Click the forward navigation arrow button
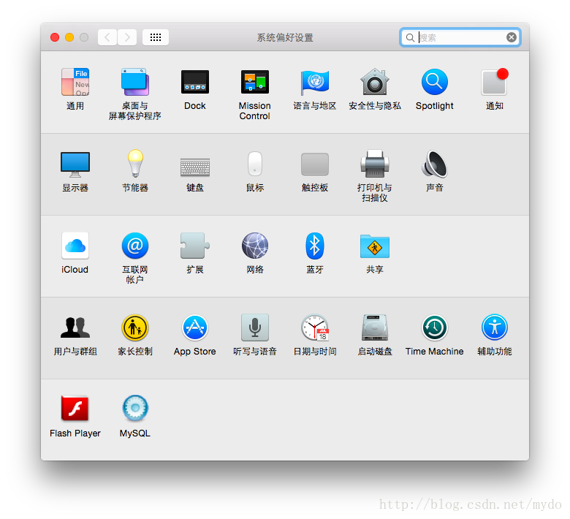The image size is (570, 519). [x=127, y=37]
